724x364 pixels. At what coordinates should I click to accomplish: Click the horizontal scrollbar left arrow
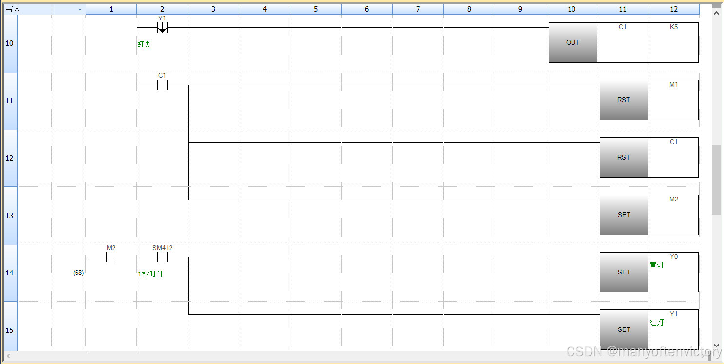pyautogui.click(x=8, y=356)
